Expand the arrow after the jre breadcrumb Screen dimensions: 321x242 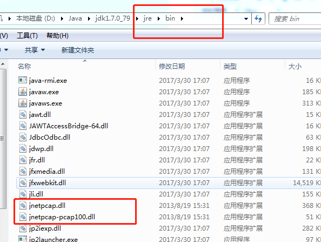pos(159,18)
